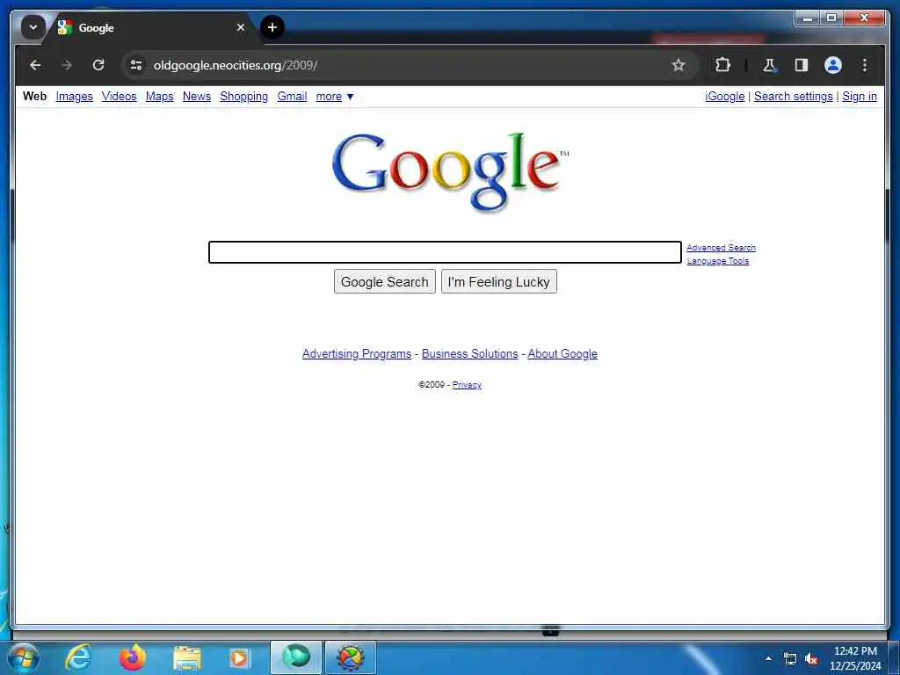900x675 pixels.
Task: Open Chrome three-dot menu
Action: click(865, 65)
